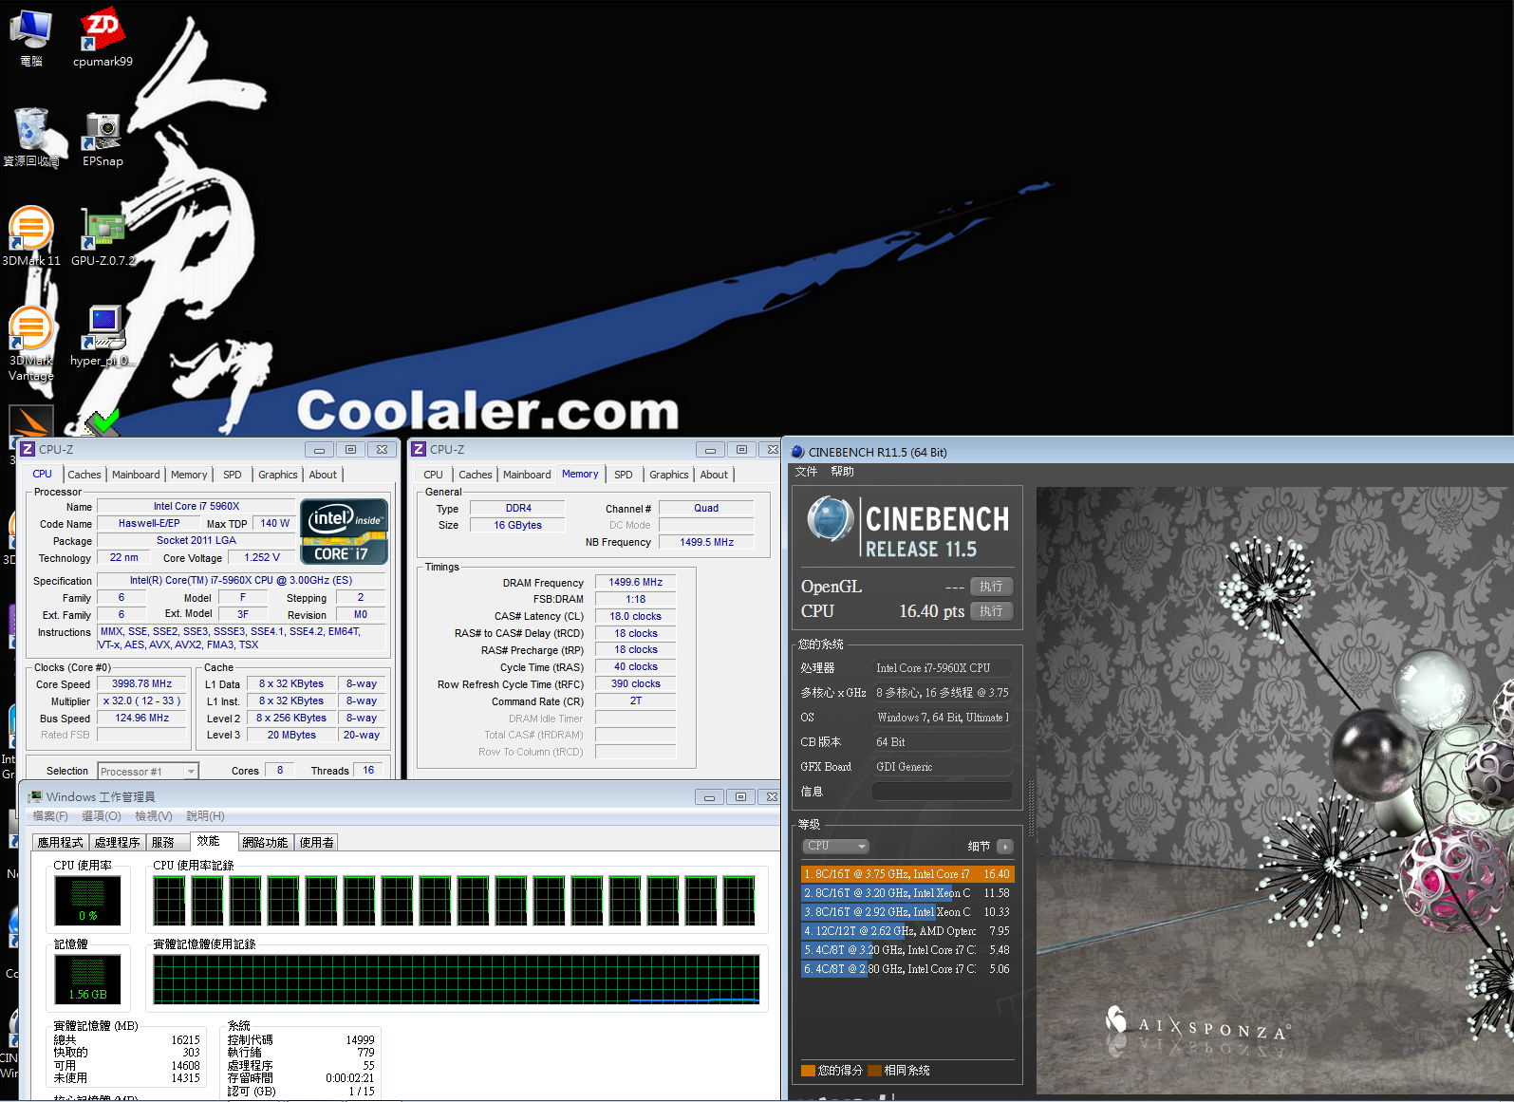Viewport: 1514px width, 1102px height.
Task: Open the Mainboard tab in the first CPU-Z window
Action: coord(136,475)
